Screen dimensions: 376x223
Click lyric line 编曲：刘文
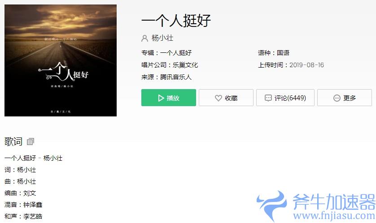[x=20, y=193]
